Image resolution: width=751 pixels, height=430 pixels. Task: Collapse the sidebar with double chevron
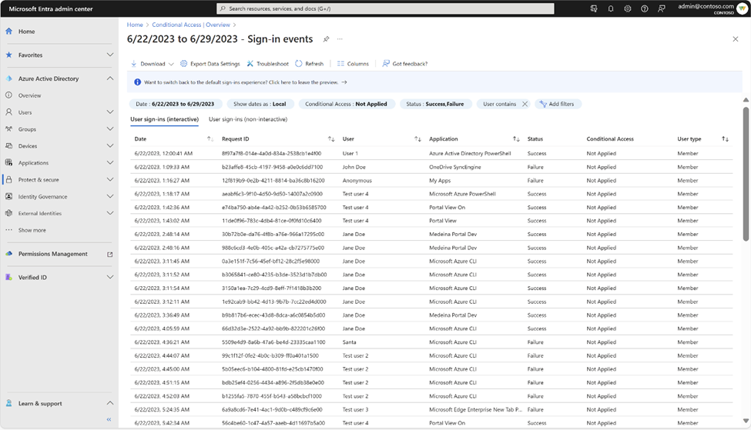click(109, 419)
